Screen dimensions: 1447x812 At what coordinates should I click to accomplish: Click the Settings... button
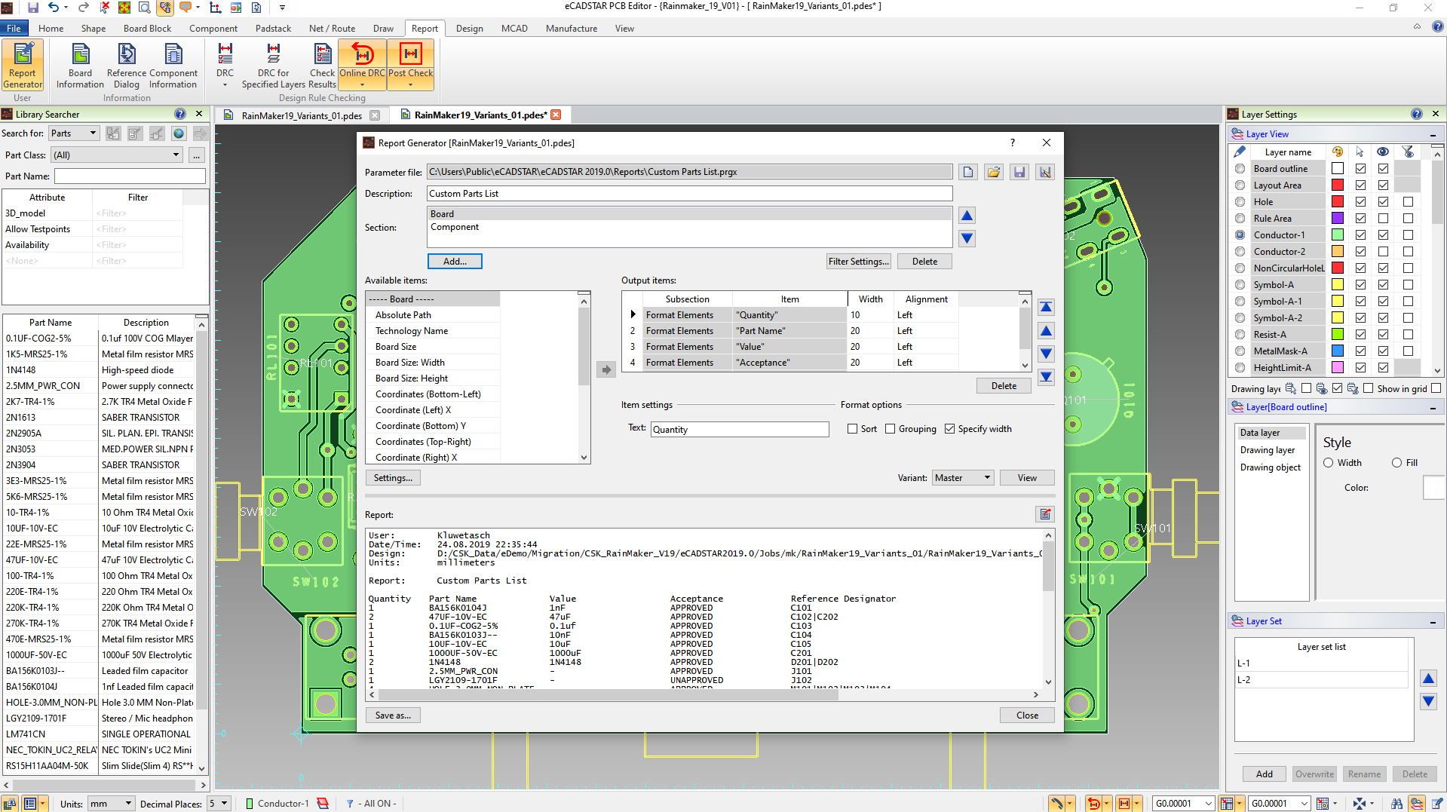393,478
